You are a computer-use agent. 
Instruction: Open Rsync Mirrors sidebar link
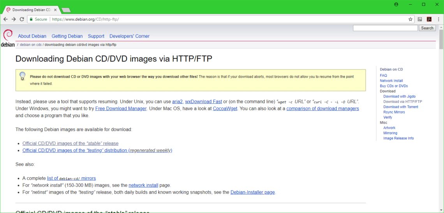click(394, 112)
